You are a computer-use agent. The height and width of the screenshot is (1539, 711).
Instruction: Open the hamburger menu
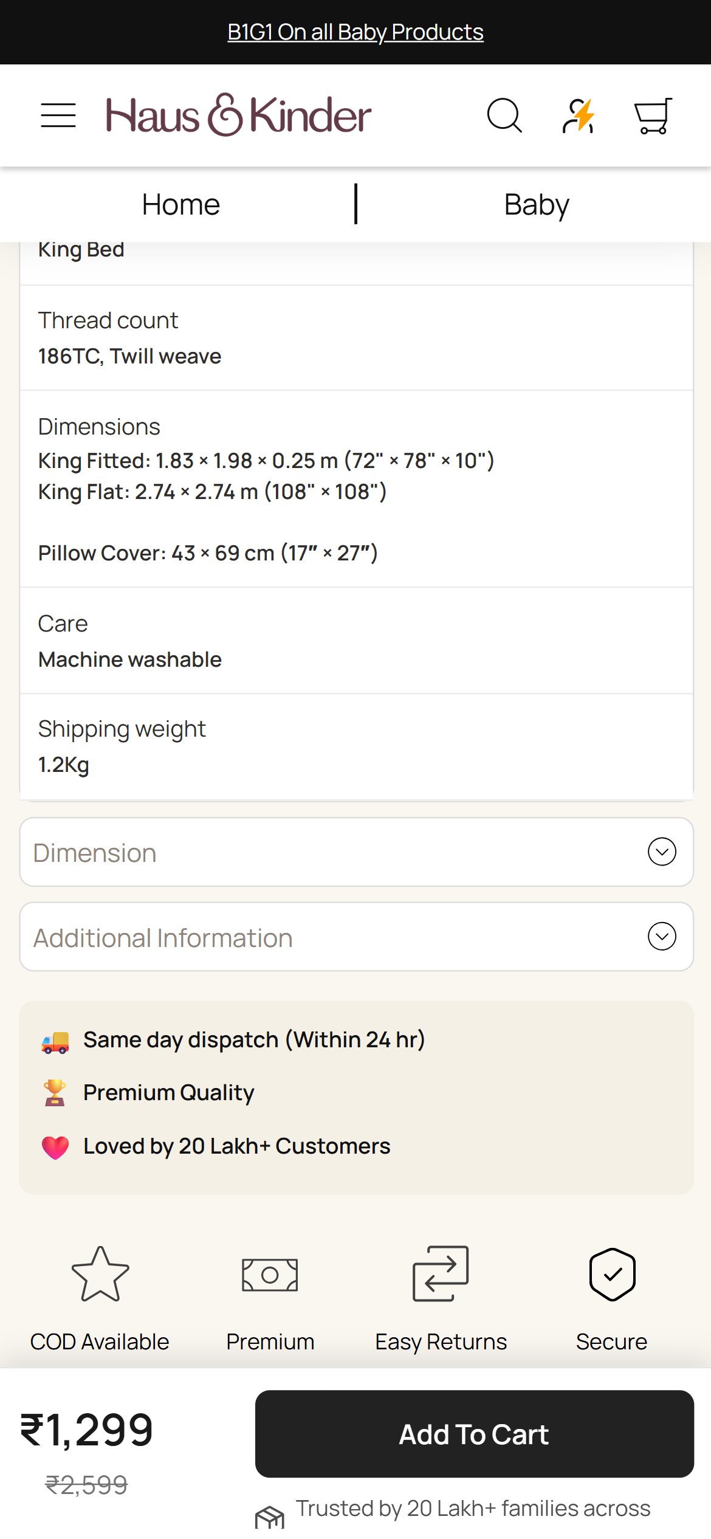tap(58, 115)
